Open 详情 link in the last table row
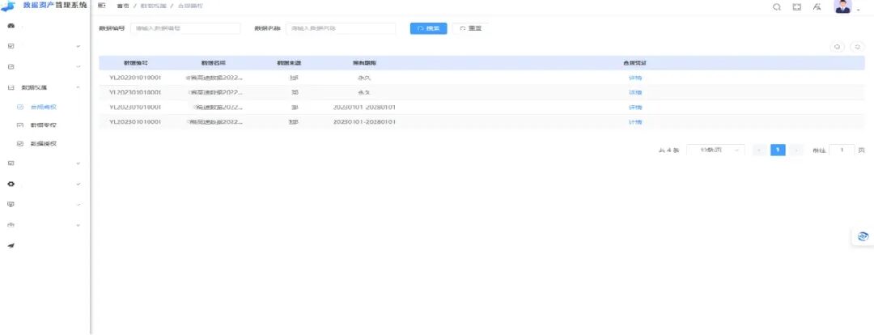Screen dimensions: 874x335 [635, 122]
